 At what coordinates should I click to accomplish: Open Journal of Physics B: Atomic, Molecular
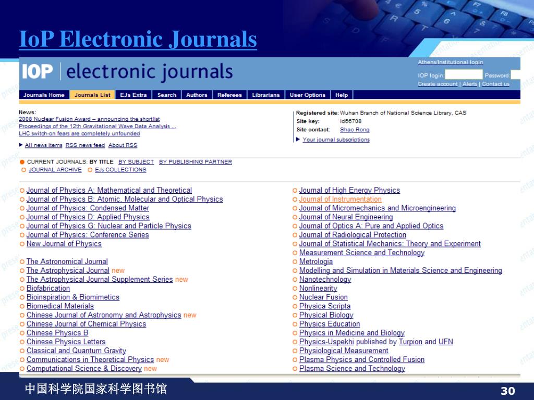pyautogui.click(x=125, y=199)
